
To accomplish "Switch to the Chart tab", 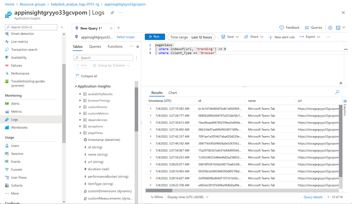I will coord(172,93).
